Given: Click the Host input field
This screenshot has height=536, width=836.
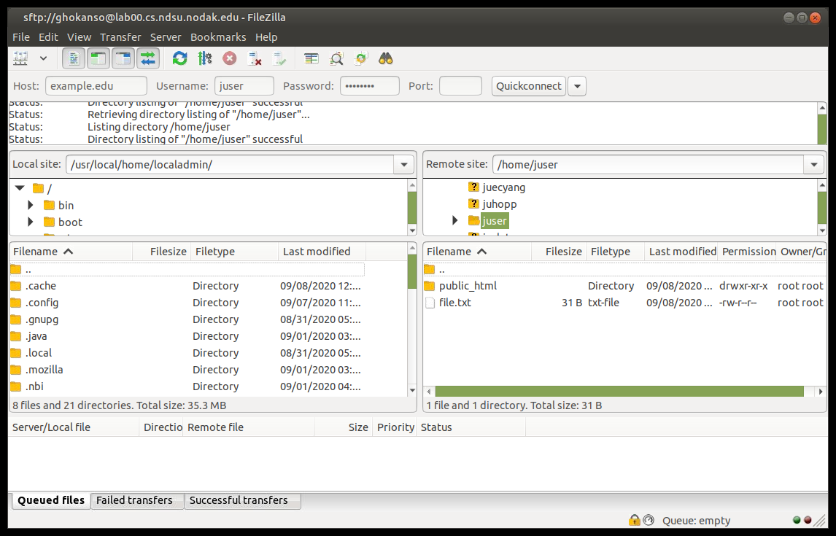Looking at the screenshot, I should [x=96, y=86].
